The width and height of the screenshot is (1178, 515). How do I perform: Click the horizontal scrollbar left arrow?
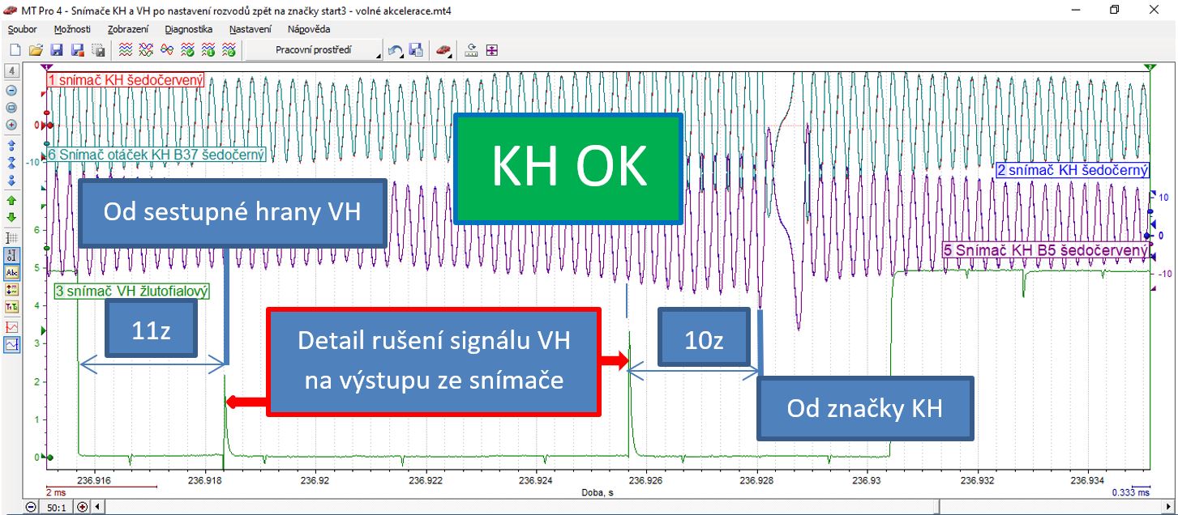(100, 507)
